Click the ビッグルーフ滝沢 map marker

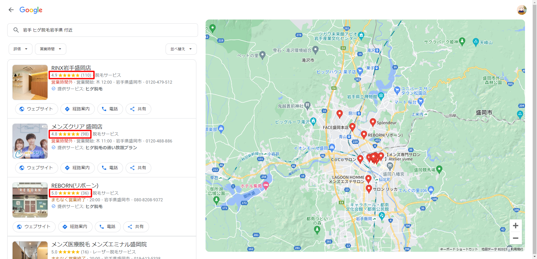click(x=313, y=121)
